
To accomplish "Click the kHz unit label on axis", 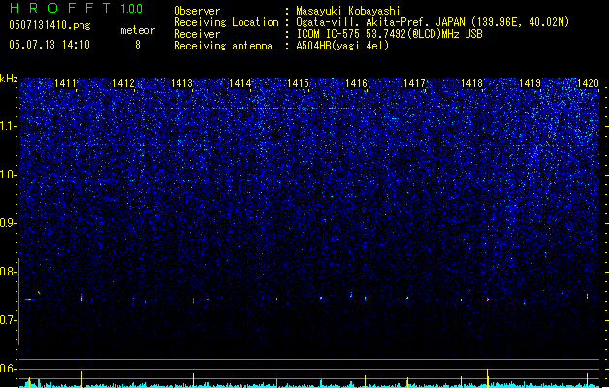I will [x=9, y=79].
